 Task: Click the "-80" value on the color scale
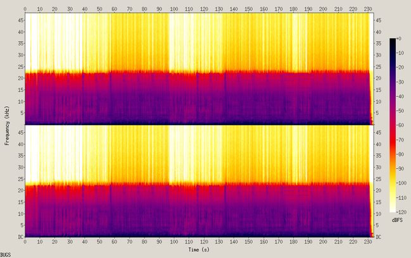click(401, 154)
